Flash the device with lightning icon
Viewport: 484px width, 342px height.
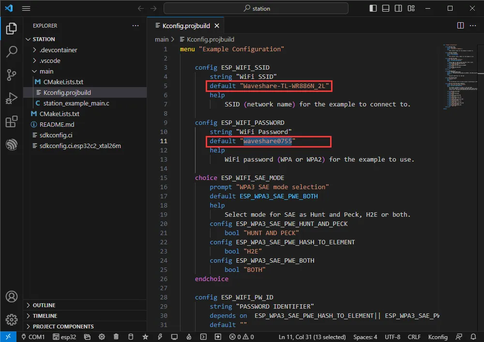pos(160,337)
